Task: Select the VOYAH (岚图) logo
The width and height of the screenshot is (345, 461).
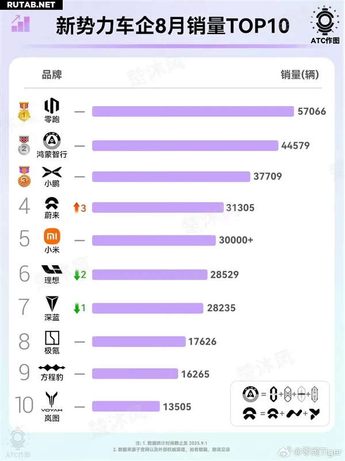Action: click(x=52, y=401)
